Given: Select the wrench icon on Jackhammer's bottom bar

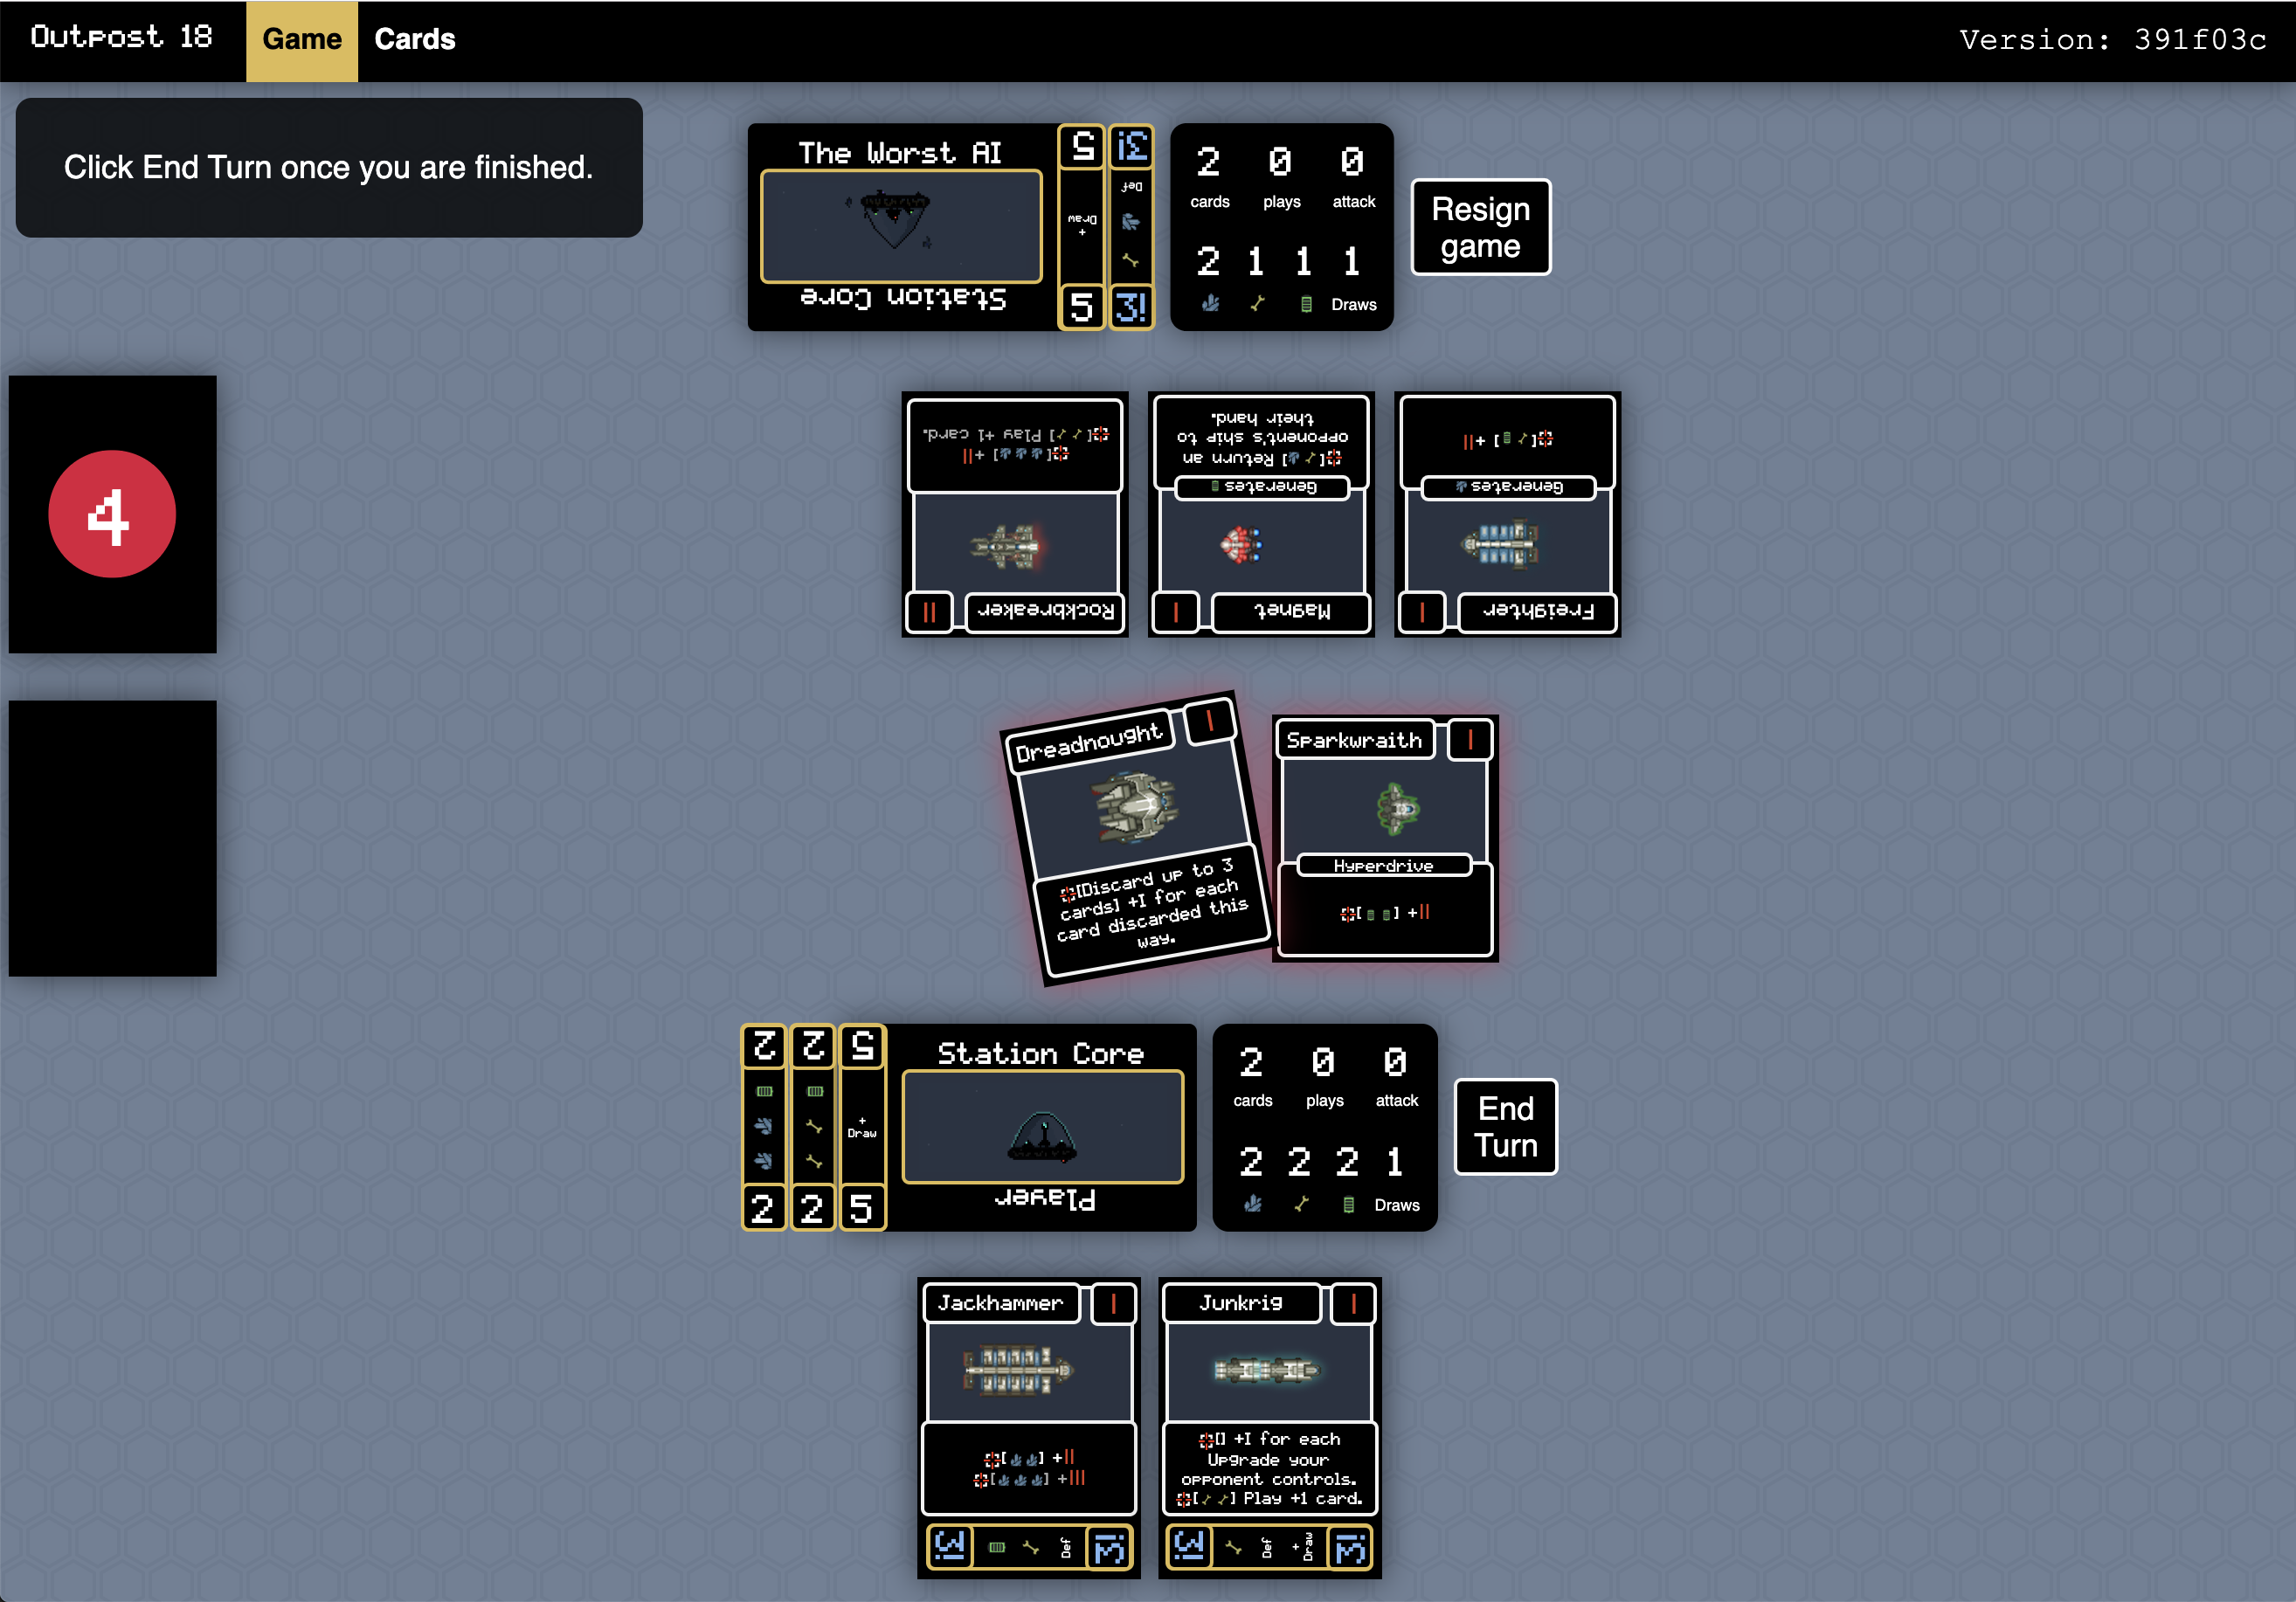Looking at the screenshot, I should coord(1031,1548).
